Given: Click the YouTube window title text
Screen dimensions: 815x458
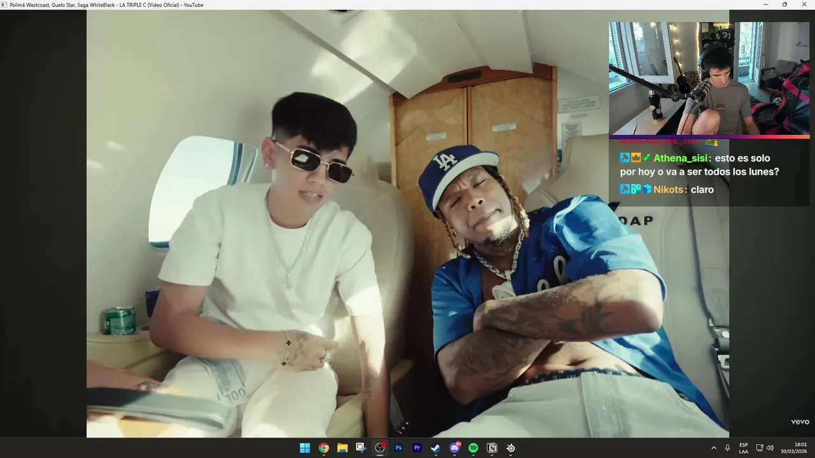Looking at the screenshot, I should click(106, 4).
